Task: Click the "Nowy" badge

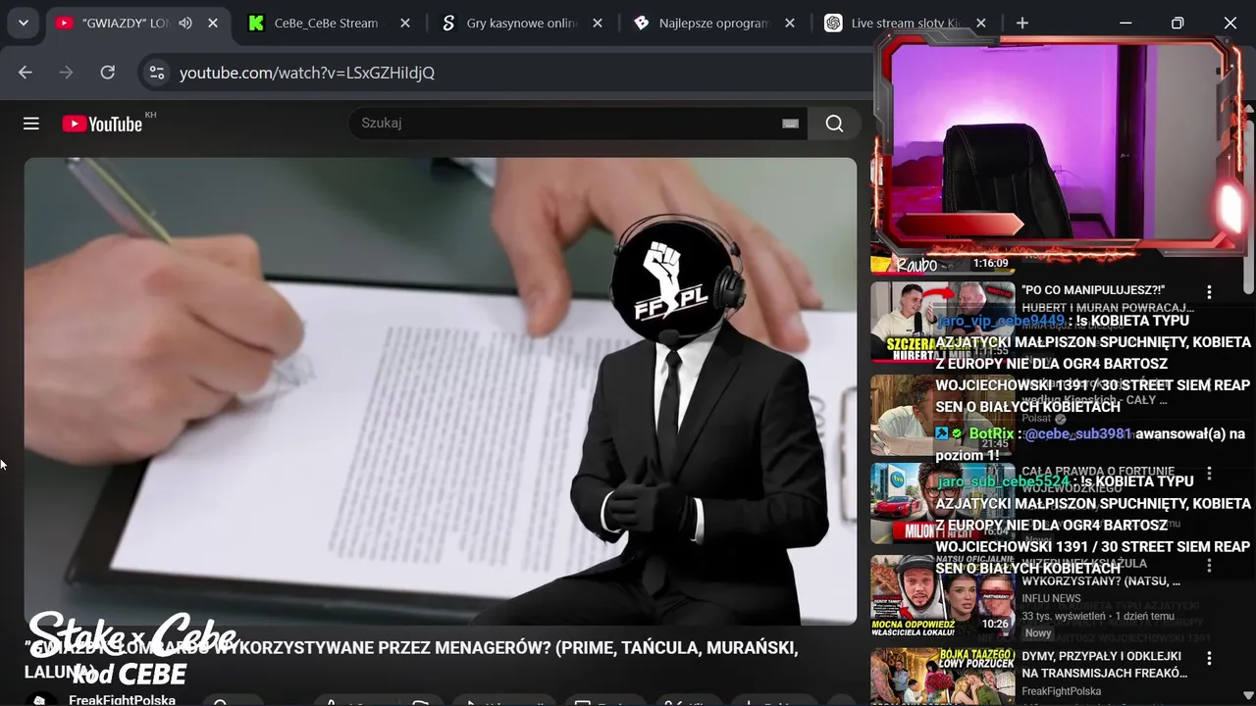Action: click(1038, 633)
